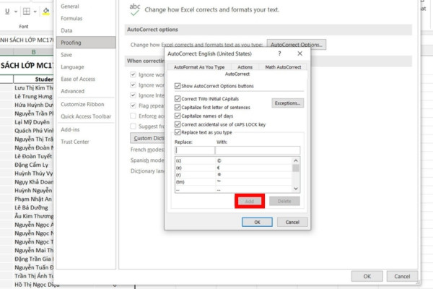Toggle the Ignore Internet addresses checkbox
The height and width of the screenshot is (289, 433).
[x=133, y=95]
